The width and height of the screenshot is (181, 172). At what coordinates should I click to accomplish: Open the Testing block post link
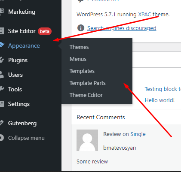(163, 89)
